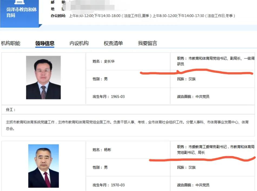
Task: Click birth date 1970-03
Action: pos(118,185)
